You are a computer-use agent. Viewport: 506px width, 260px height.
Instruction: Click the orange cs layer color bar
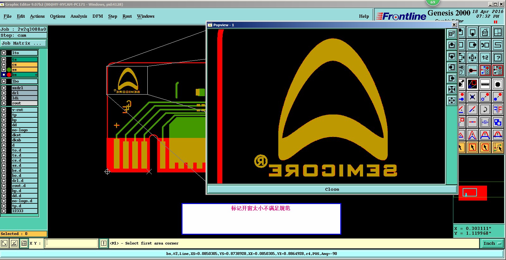click(25, 65)
